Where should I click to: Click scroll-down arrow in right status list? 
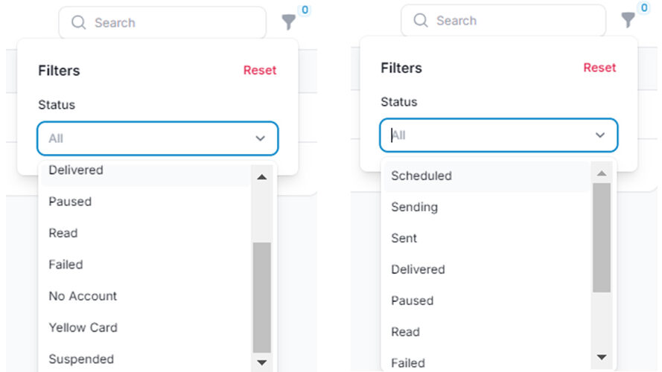(602, 357)
